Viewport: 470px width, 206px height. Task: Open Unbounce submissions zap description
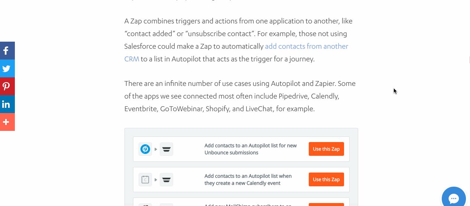click(x=250, y=149)
